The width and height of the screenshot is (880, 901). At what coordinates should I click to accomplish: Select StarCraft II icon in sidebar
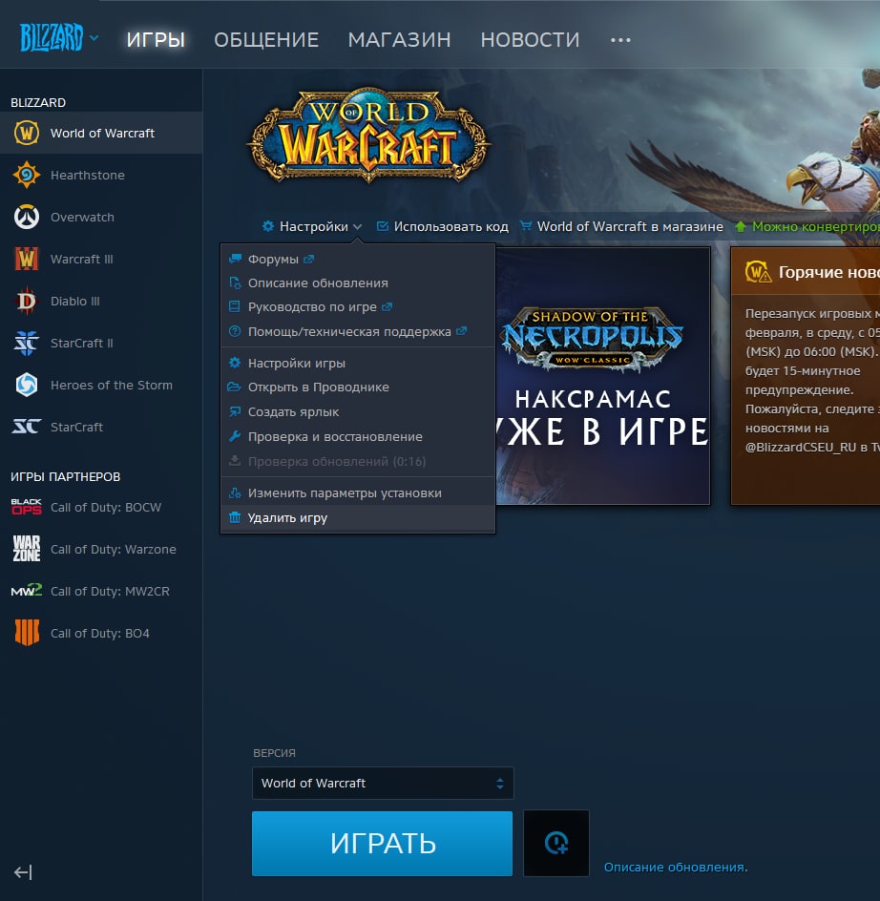(x=27, y=343)
